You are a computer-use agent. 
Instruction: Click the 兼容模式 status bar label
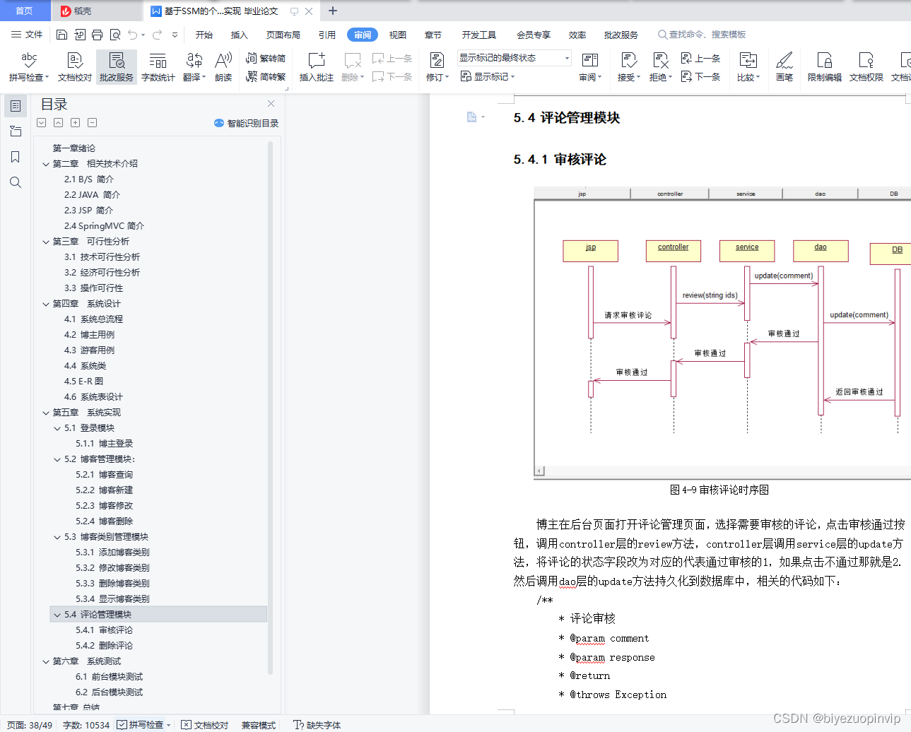click(258, 725)
